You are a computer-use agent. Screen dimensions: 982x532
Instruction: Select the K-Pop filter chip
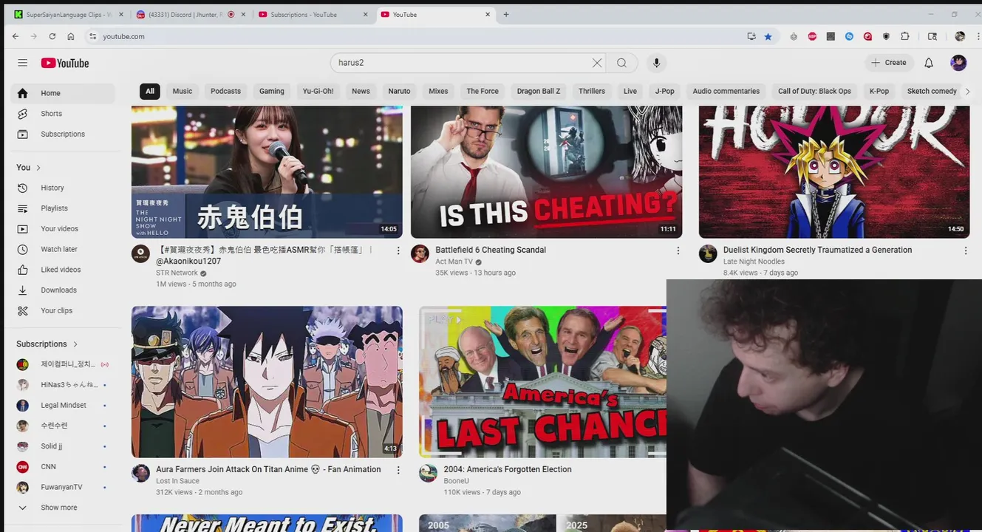click(879, 92)
